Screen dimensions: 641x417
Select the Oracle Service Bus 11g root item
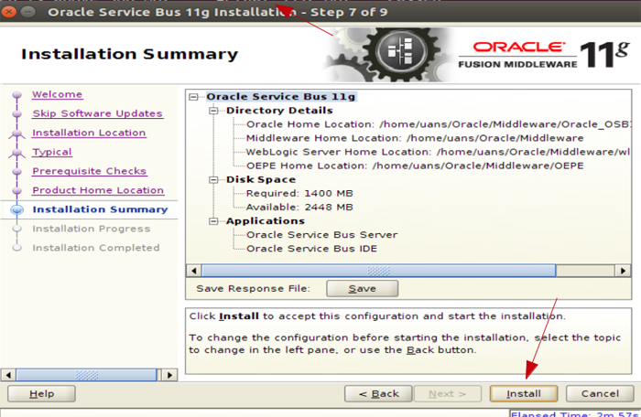pyautogui.click(x=281, y=97)
